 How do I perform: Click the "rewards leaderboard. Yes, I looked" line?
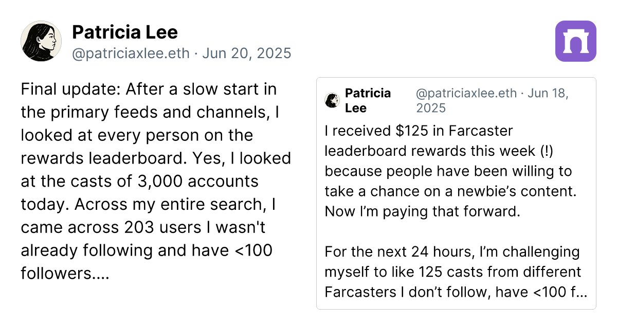(155, 158)
